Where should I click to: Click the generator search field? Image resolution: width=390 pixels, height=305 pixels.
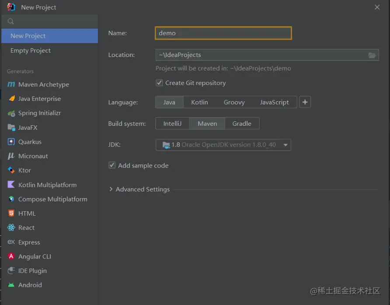(50, 21)
